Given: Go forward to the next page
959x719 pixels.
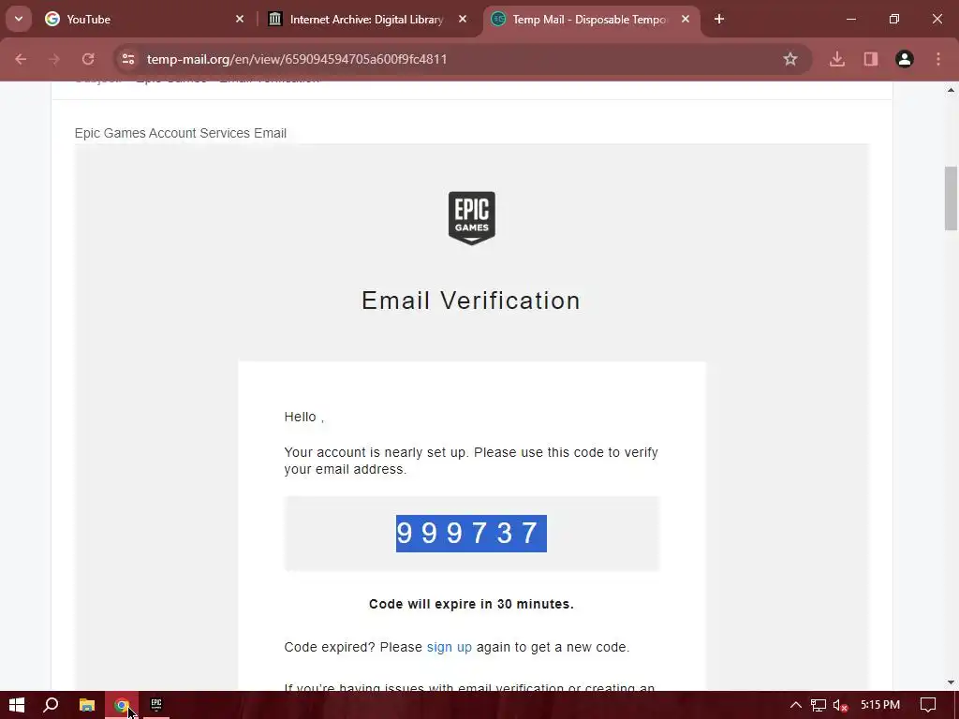Looking at the screenshot, I should click(54, 59).
